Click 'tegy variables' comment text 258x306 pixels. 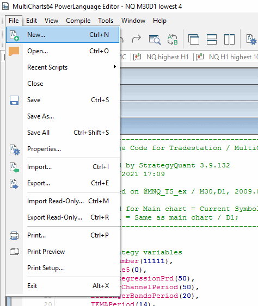[151, 252]
